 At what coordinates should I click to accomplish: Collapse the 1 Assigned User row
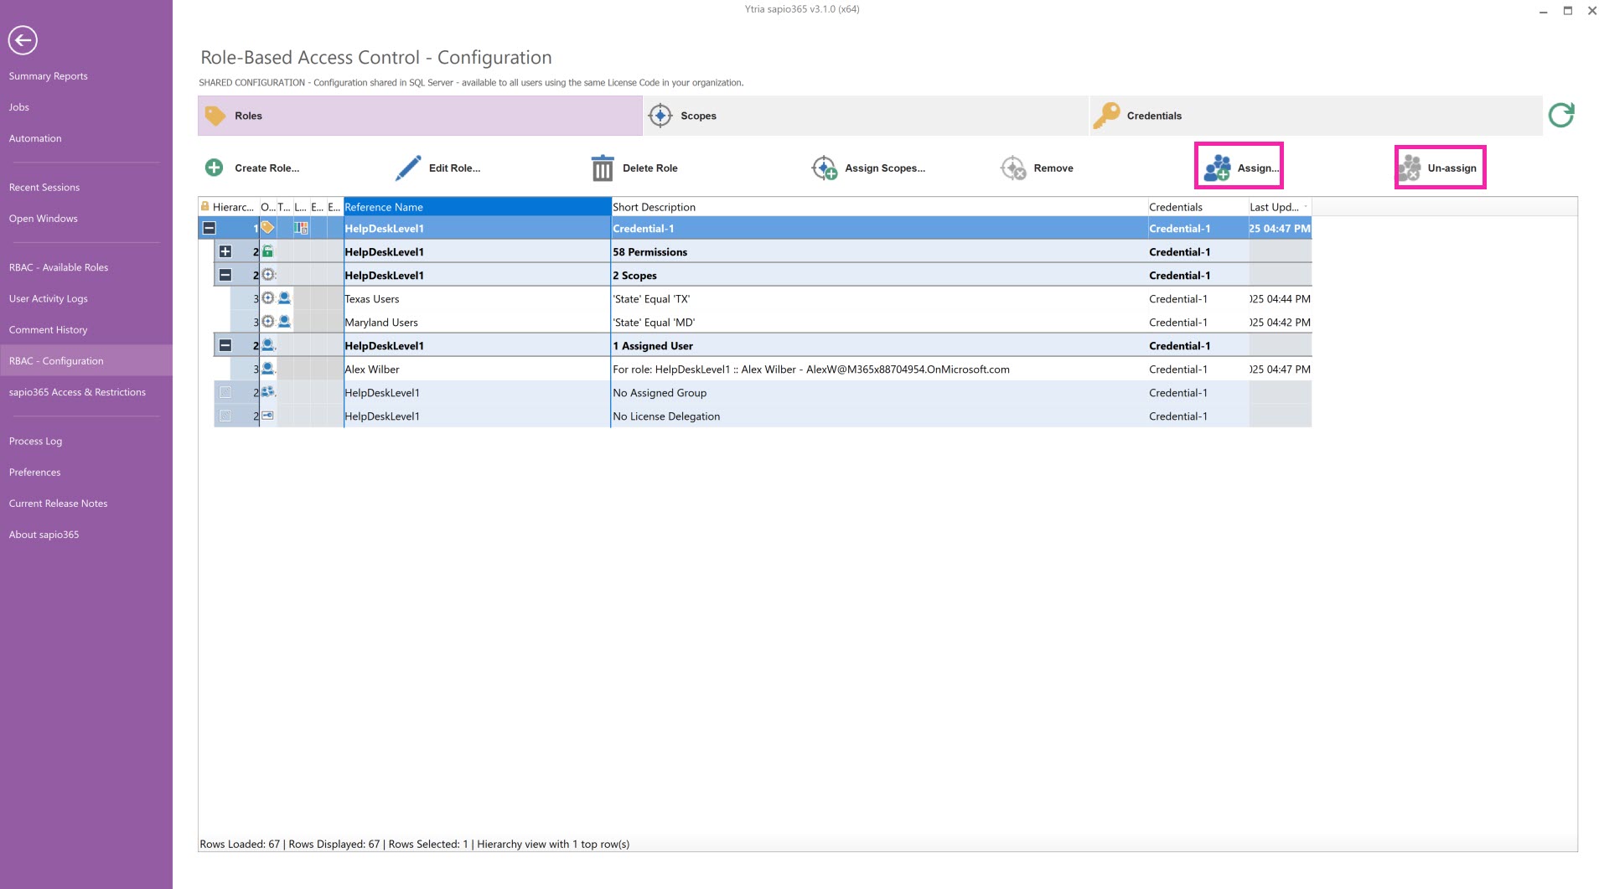(225, 345)
